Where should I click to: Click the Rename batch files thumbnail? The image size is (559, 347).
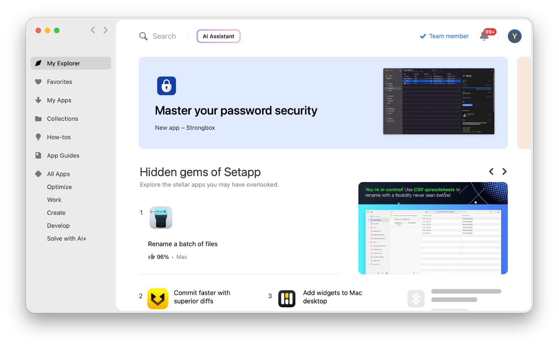(160, 217)
